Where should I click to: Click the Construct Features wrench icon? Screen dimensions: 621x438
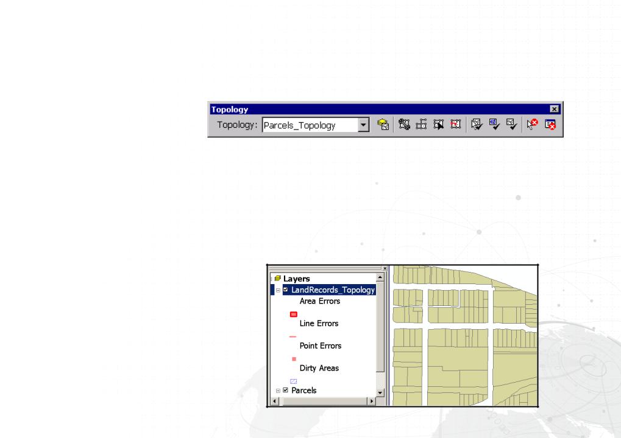(x=404, y=125)
